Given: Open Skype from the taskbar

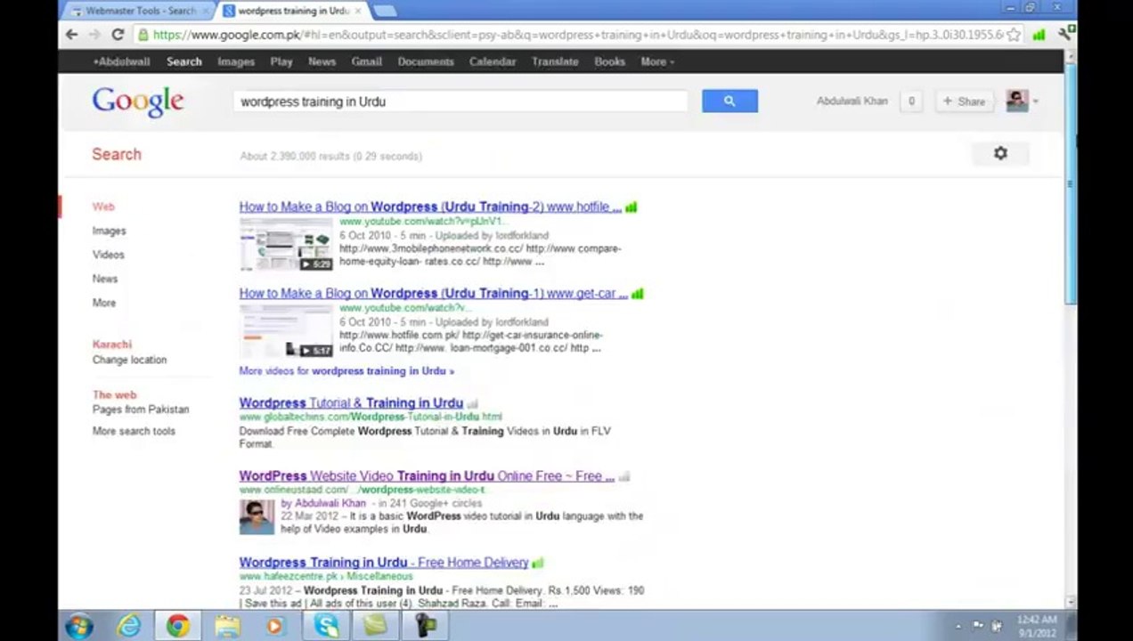Looking at the screenshot, I should (326, 626).
